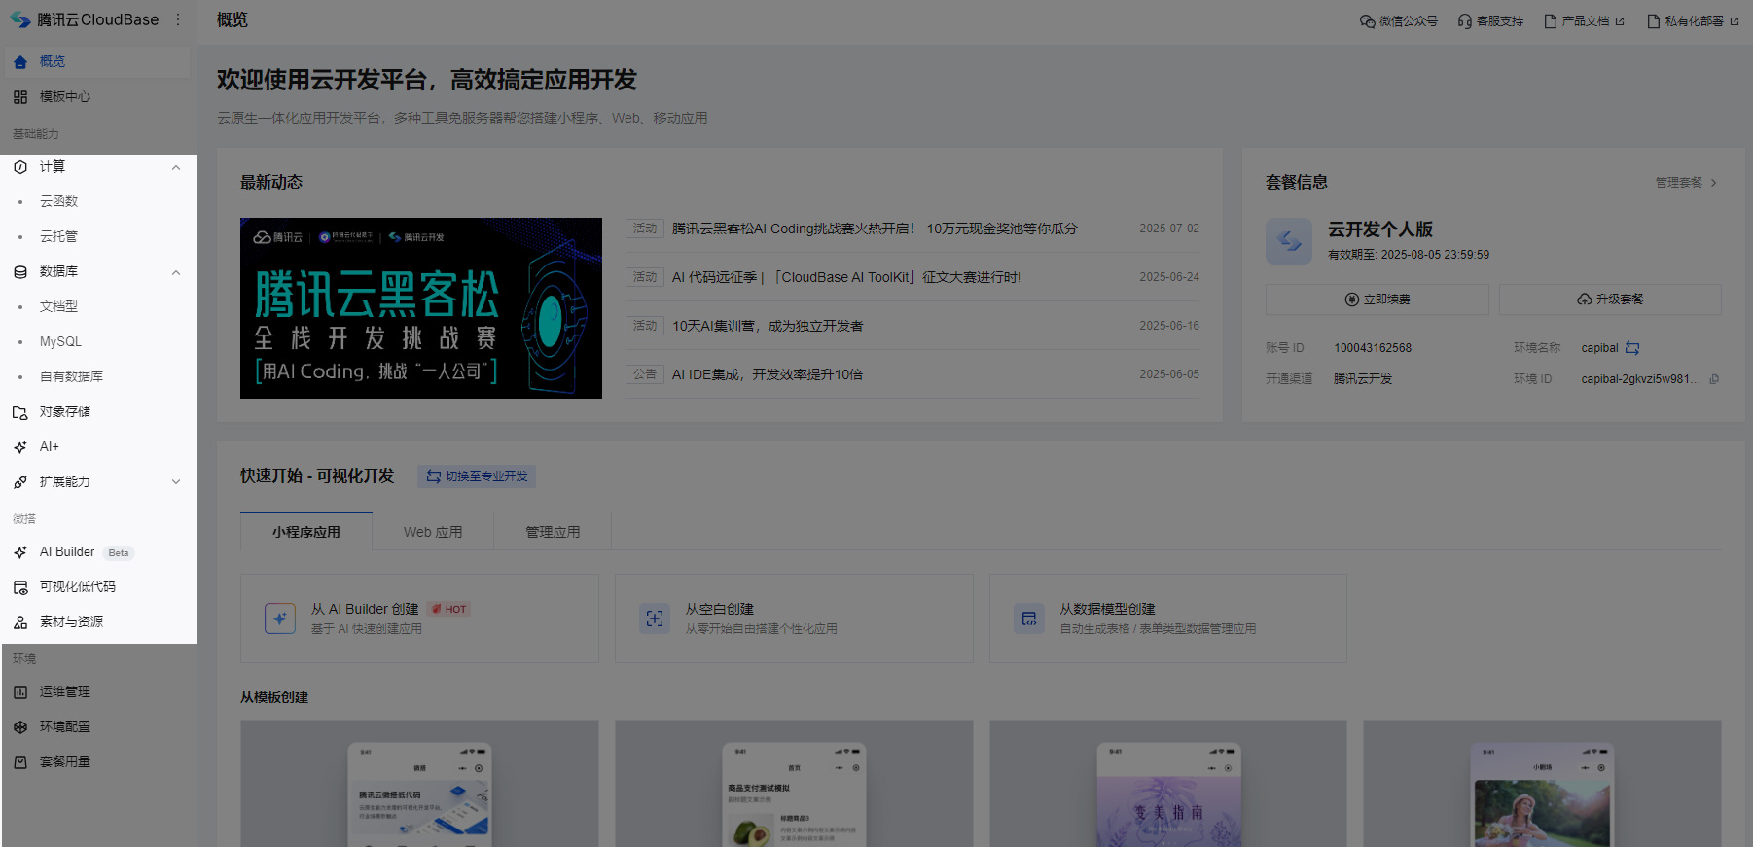Screen dimensions: 1753x847
Task: Open the 腾讯云微搭低代码 template thumbnail
Action: point(419,784)
